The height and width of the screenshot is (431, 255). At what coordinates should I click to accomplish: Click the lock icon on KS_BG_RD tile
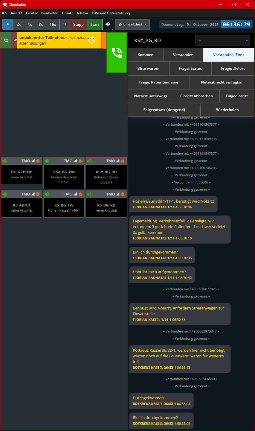(123, 194)
